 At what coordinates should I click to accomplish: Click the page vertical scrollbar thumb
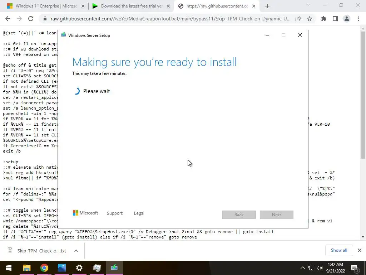[x=363, y=95]
